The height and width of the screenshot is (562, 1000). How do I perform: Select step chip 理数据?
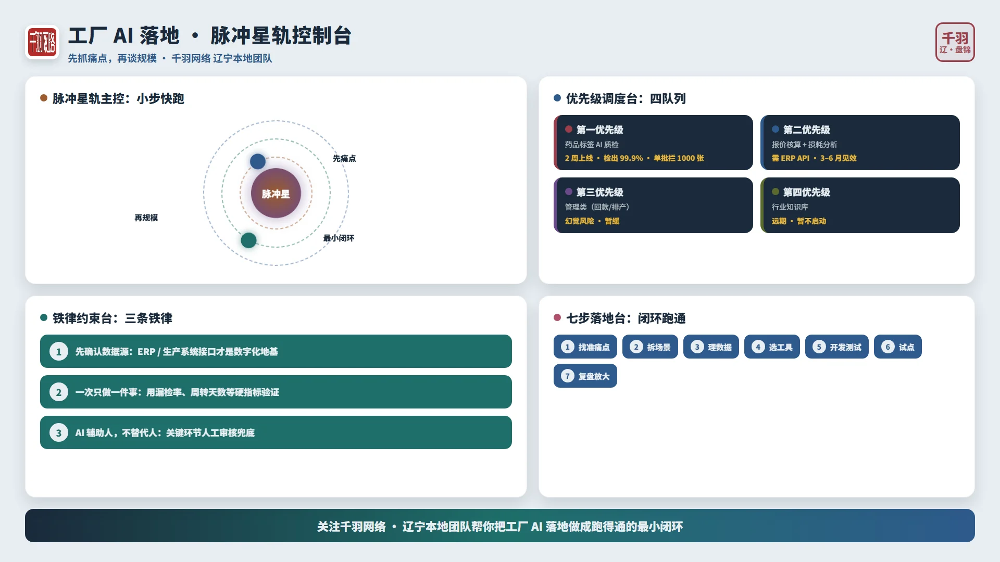tap(711, 347)
